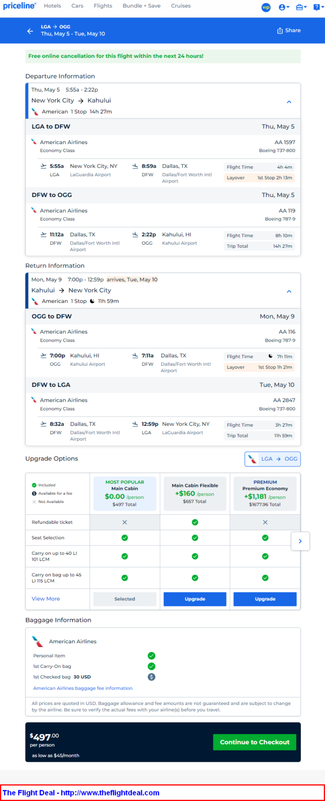Upgrade to Main Cabin Flexible
Viewport: 325px width, 801px height.
pyautogui.click(x=195, y=599)
